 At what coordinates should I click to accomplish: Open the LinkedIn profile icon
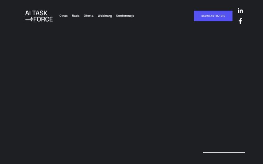[240, 11]
